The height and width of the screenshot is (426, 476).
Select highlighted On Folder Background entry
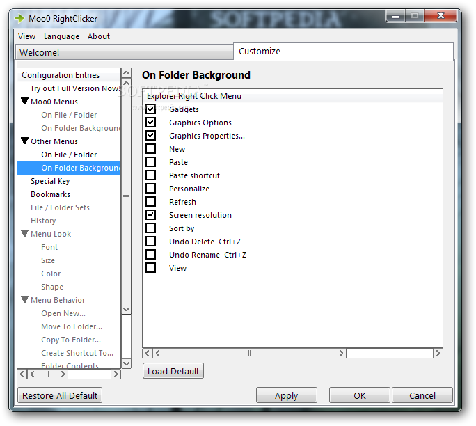[69, 168]
